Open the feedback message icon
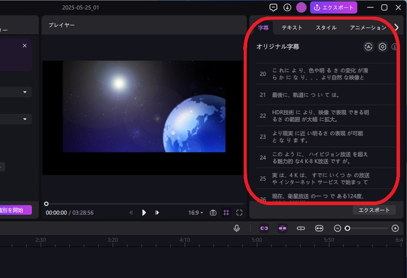The image size is (407, 278). (x=273, y=7)
